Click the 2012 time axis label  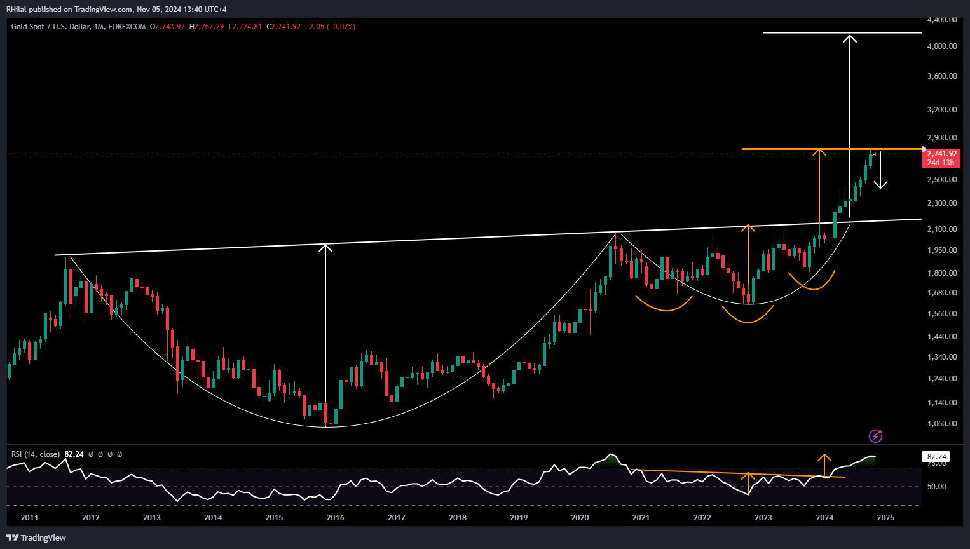pos(91,517)
